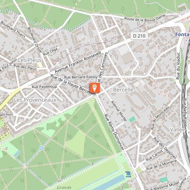Click the blue M museum icon
This screenshot has width=190, height=190.
click(x=128, y=175)
